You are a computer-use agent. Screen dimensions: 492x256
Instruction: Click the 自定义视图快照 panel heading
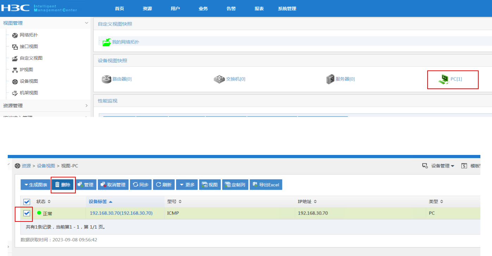115,24
